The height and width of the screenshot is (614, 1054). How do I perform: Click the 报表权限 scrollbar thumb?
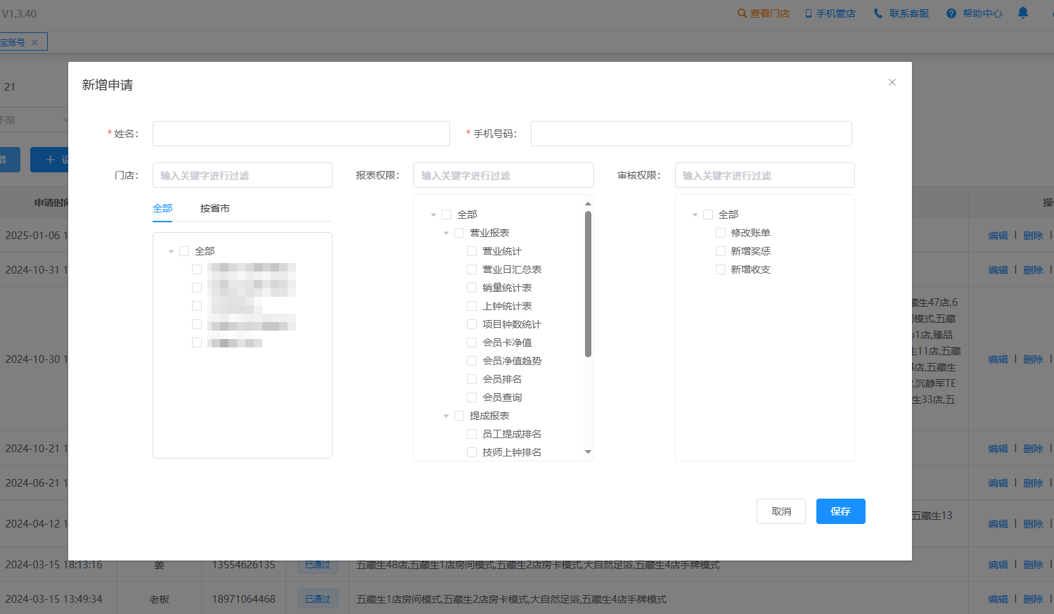(x=588, y=284)
